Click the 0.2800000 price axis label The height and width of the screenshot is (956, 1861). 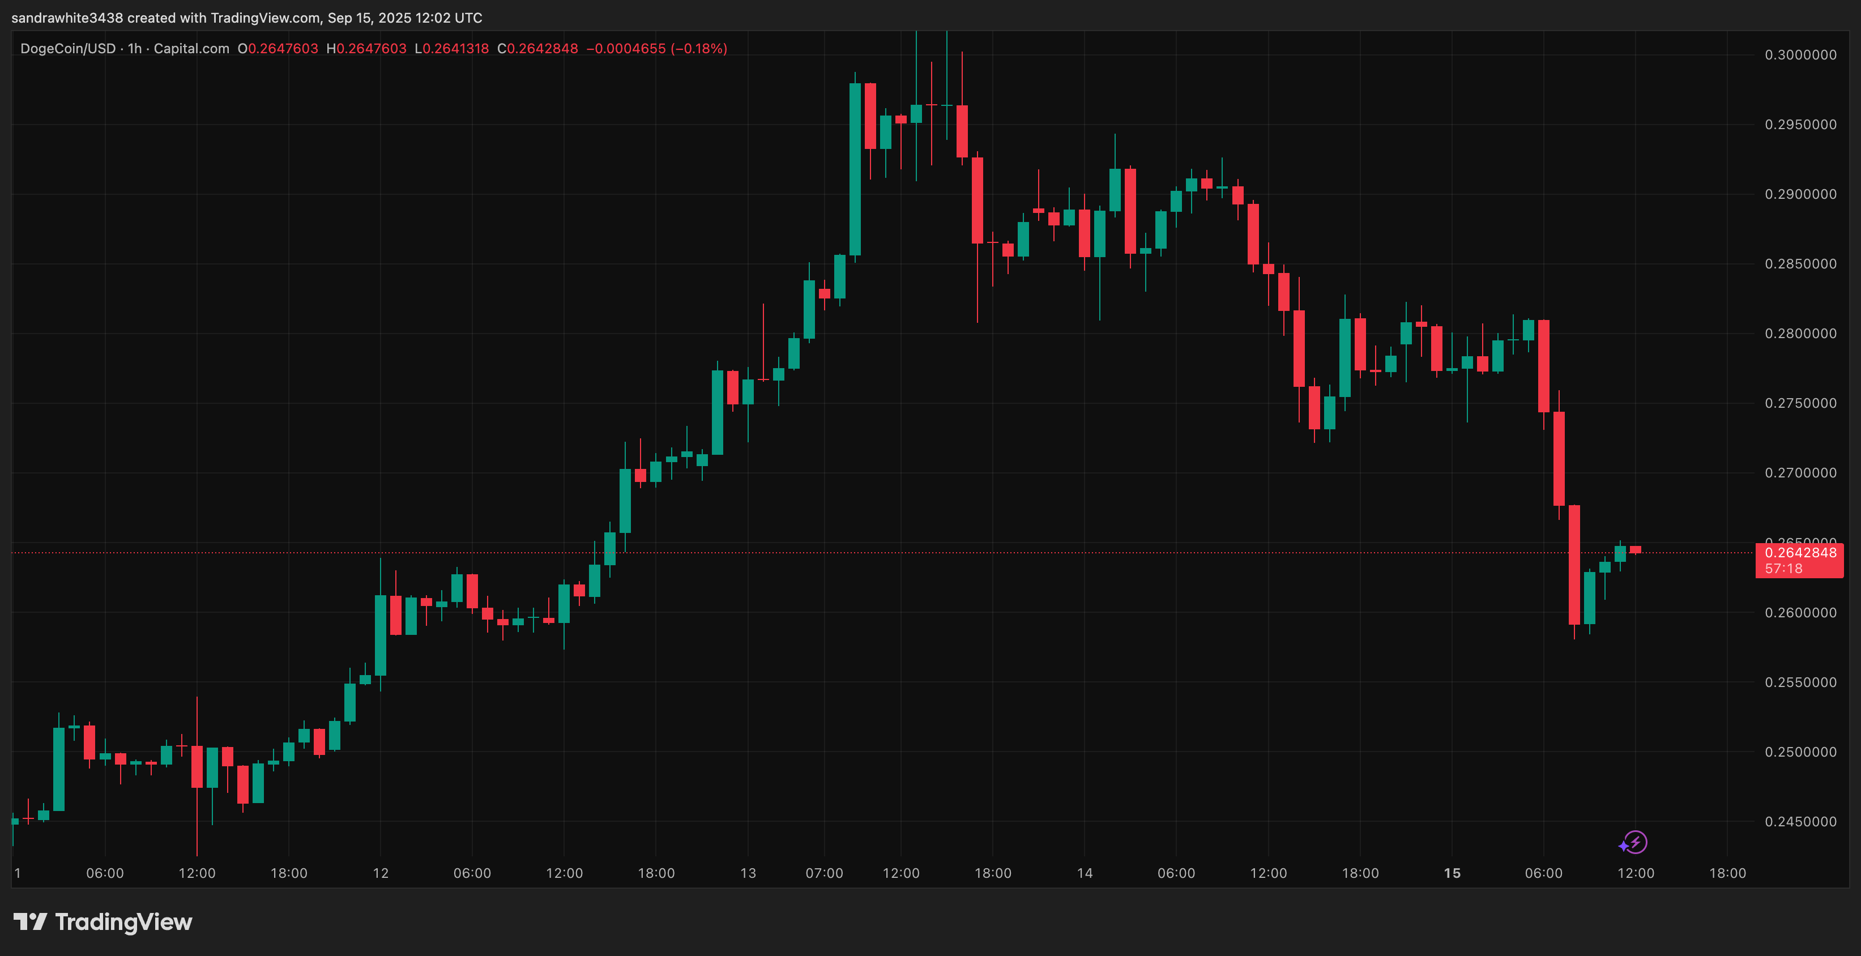(x=1800, y=334)
